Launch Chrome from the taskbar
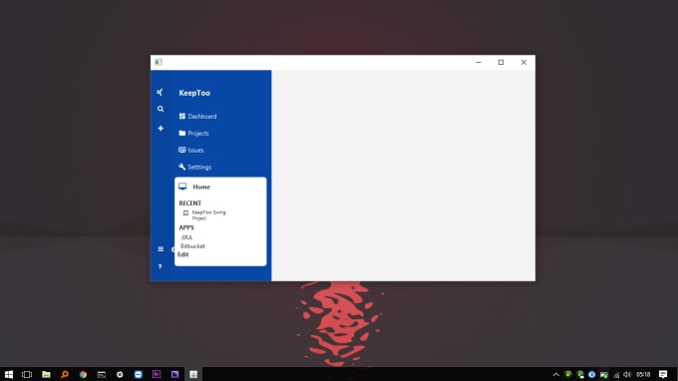 pos(83,374)
